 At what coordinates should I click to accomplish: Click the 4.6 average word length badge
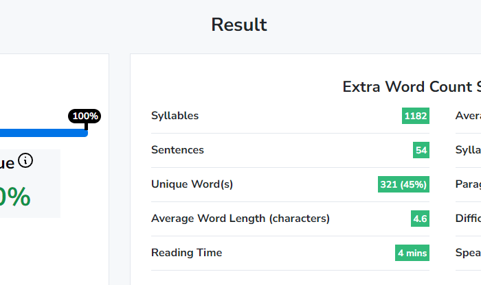tap(420, 219)
